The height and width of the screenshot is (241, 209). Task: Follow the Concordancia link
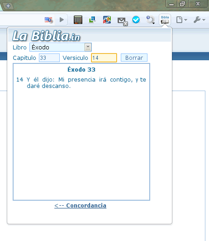pyautogui.click(x=80, y=206)
